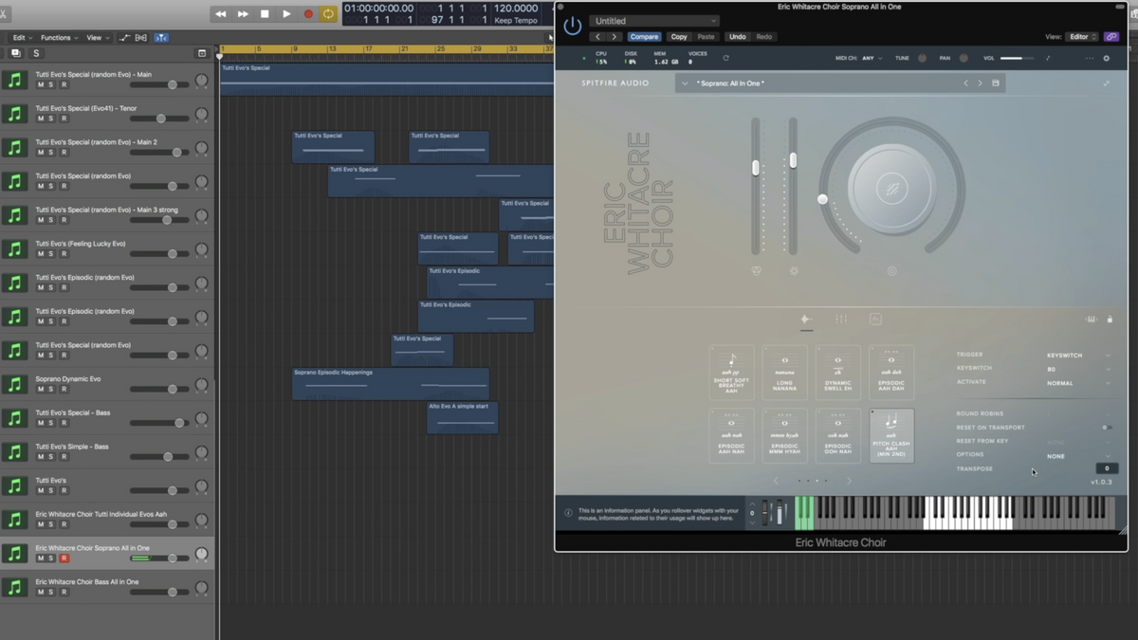This screenshot has height=640, width=1138.
Task: Open the FX tab icon
Action: click(x=875, y=320)
